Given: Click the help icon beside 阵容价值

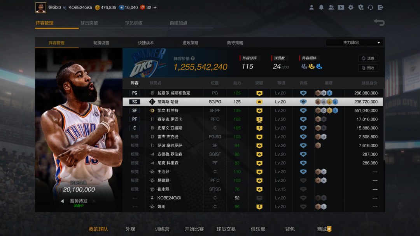Looking at the screenshot, I should click(193, 58).
